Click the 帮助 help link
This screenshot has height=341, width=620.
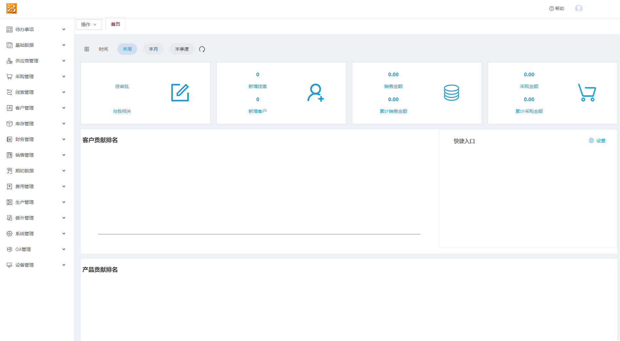coord(557,9)
